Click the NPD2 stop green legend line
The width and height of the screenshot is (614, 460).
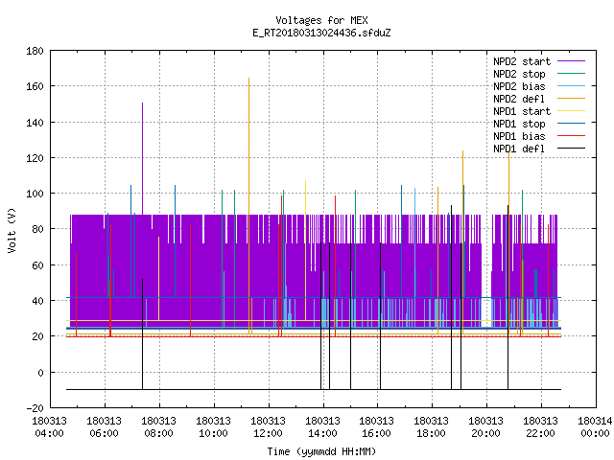point(571,74)
